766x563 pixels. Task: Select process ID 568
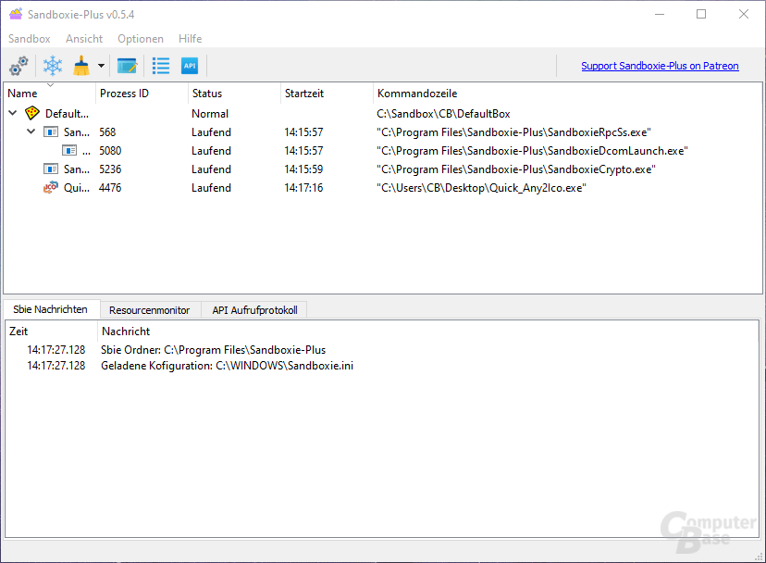pyautogui.click(x=107, y=132)
